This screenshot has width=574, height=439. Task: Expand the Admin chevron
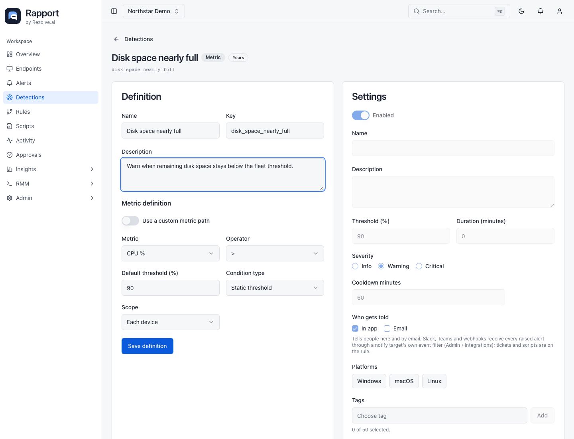pos(92,198)
